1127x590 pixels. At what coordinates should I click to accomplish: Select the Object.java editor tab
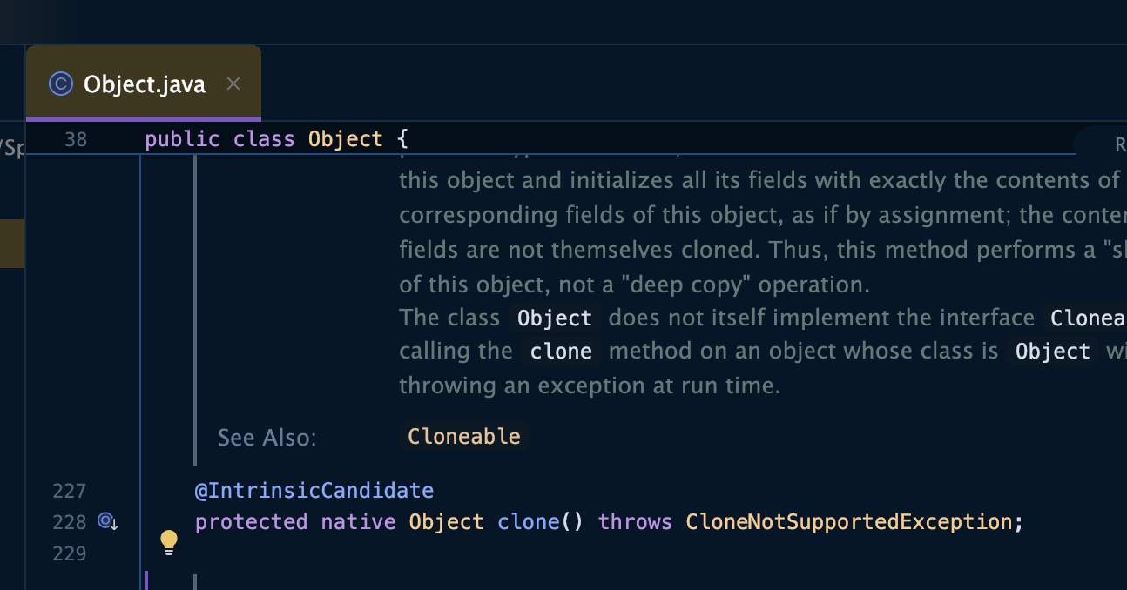(x=144, y=84)
